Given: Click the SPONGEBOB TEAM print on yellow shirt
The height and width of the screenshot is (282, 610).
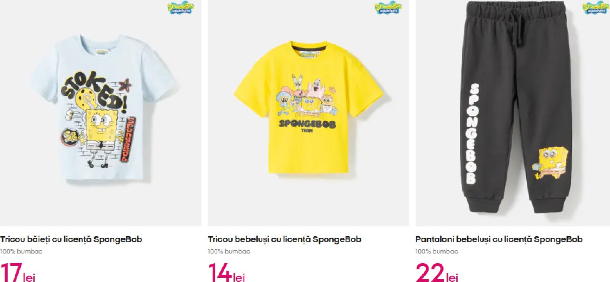Looking at the screenshot, I should click(307, 126).
